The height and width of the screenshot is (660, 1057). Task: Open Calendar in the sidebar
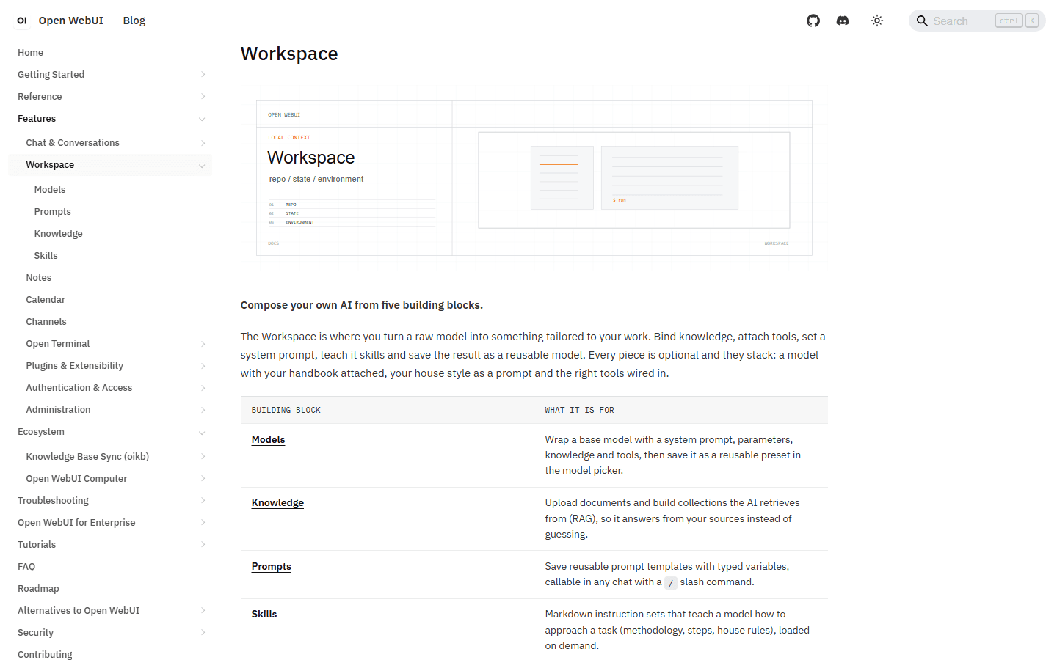46,299
